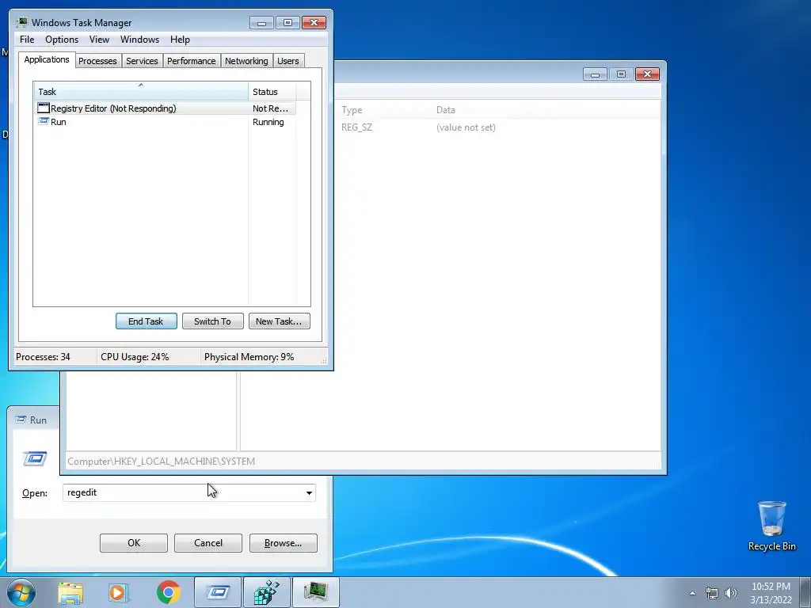Switch to the Processes tab
Viewport: 811px width, 608px height.
(x=97, y=61)
